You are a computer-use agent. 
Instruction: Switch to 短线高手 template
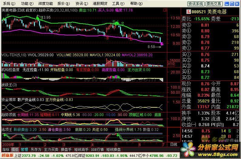[81, 150]
